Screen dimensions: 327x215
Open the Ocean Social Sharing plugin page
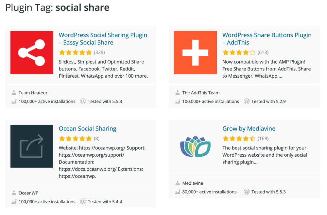(87, 129)
